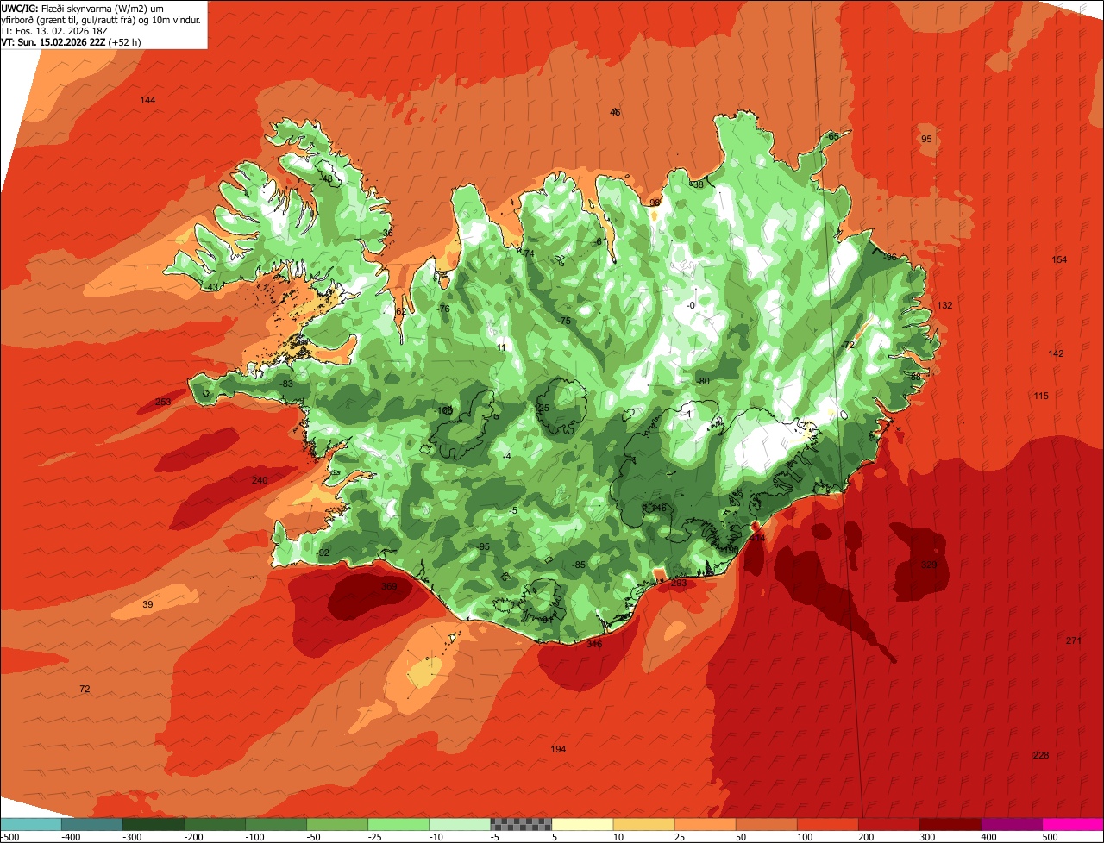
Task: Select the legend swatch between -100 and -50
Action: coord(276,824)
